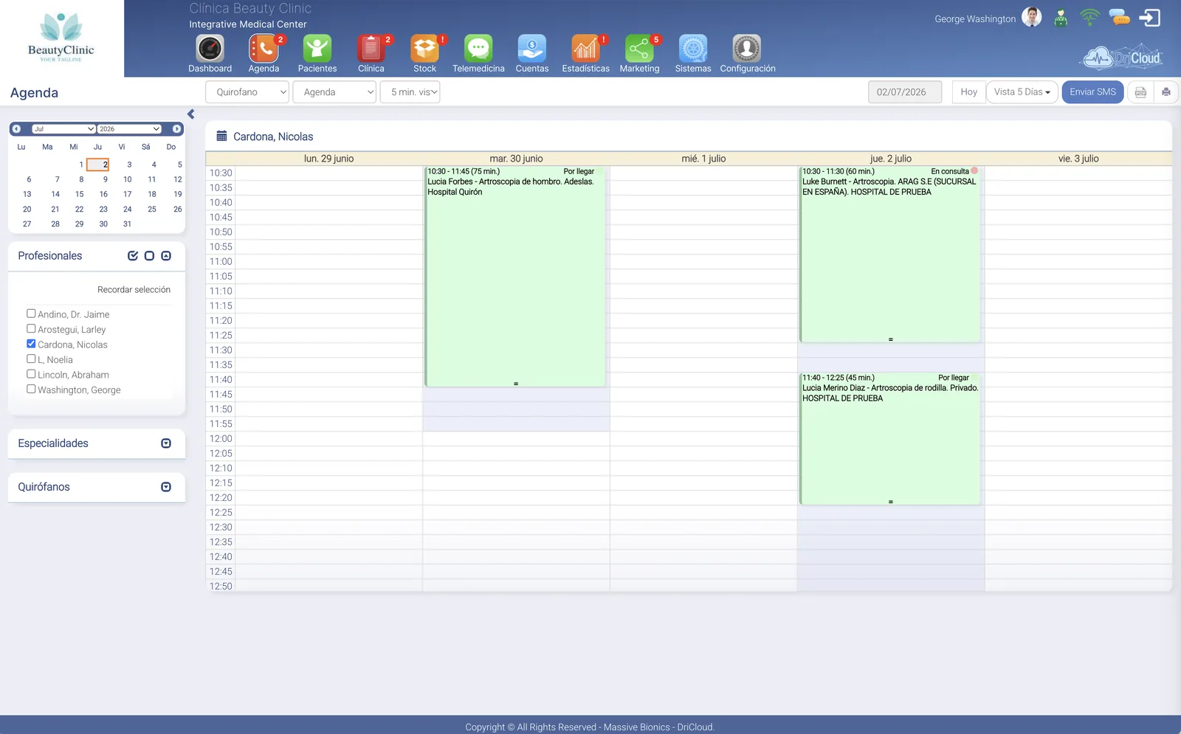Check the L, Noelia checkbox
1181x734 pixels.
(31, 359)
